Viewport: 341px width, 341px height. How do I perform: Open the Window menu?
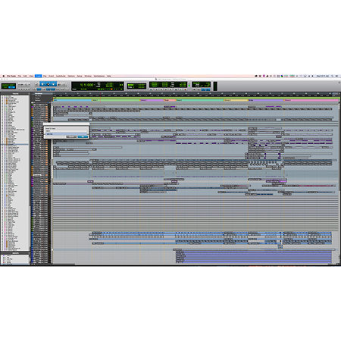coord(88,76)
